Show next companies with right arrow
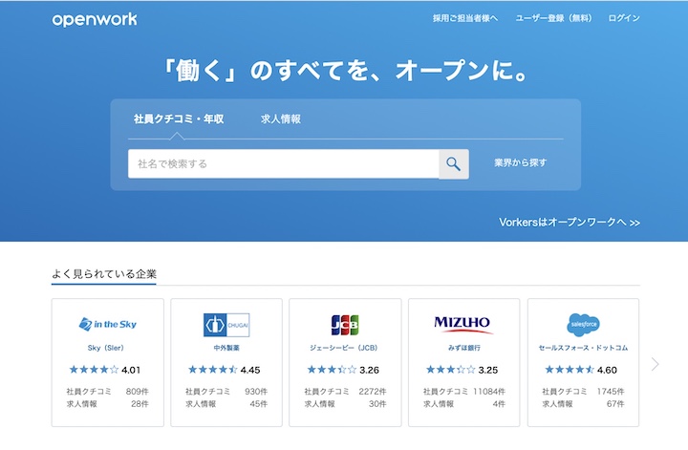This screenshot has width=688, height=450. [x=655, y=364]
